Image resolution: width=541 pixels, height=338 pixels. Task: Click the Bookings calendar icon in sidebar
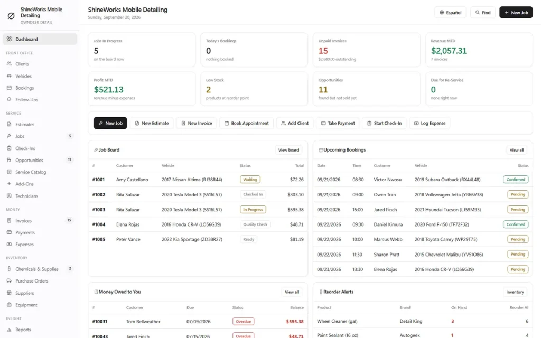point(10,88)
